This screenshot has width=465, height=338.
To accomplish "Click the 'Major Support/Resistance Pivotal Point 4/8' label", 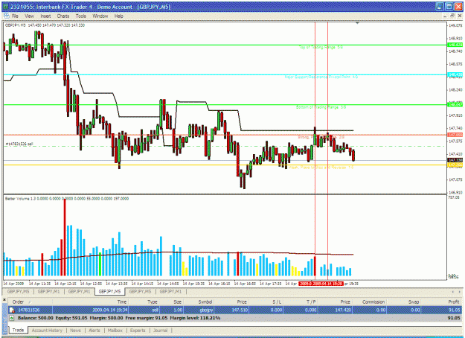I will (321, 77).
